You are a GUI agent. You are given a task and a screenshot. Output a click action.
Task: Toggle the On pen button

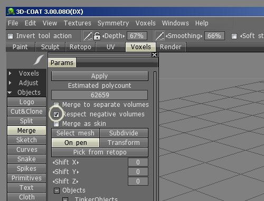(76, 143)
